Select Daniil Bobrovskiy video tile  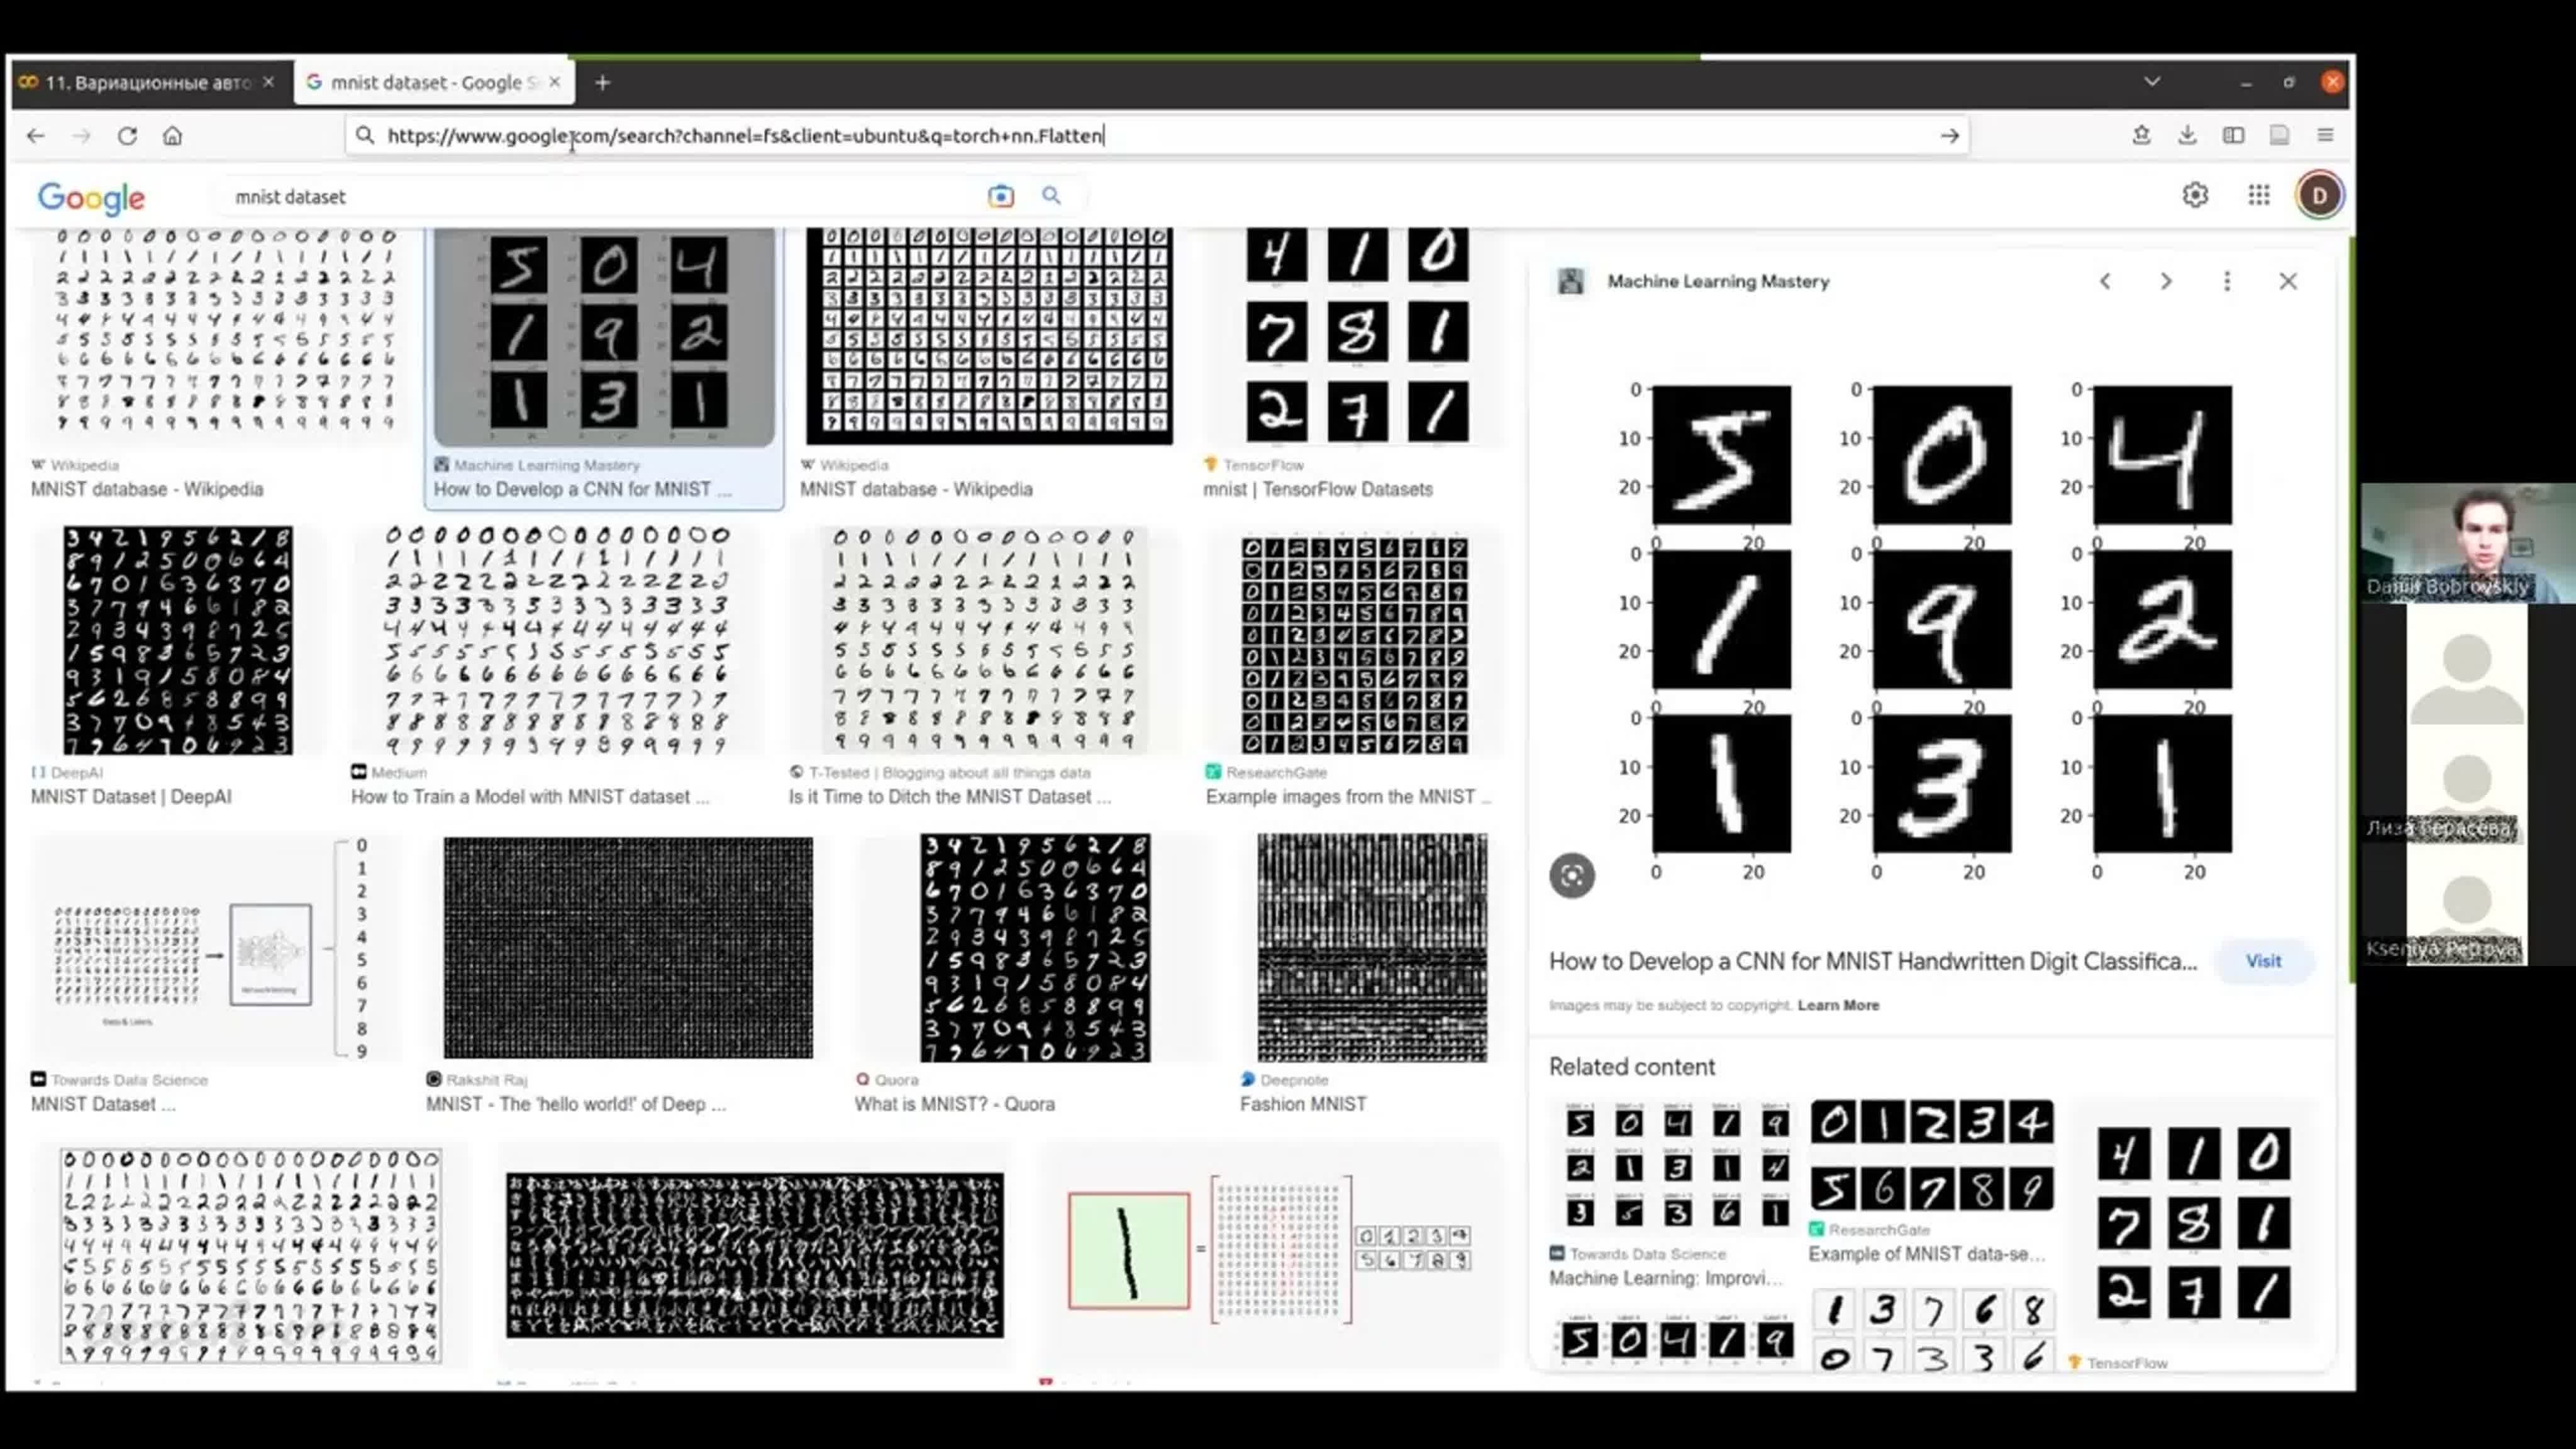[2468, 543]
